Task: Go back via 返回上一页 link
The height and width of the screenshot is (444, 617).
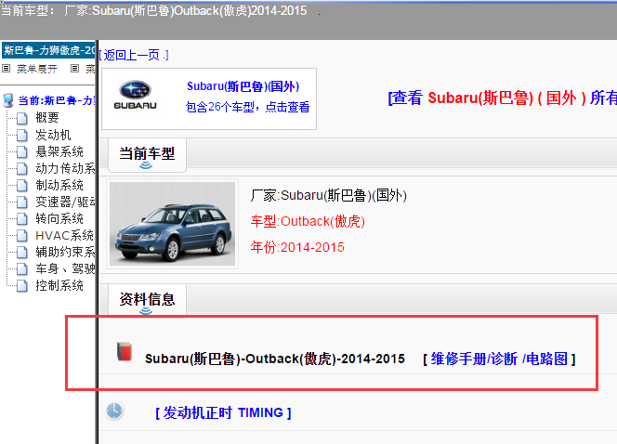Action: 133,56
